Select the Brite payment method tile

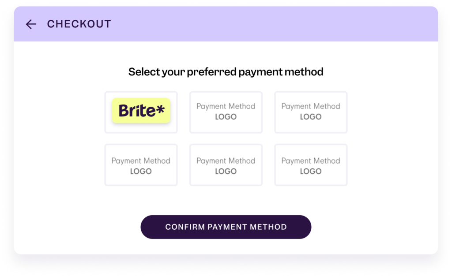(x=141, y=112)
